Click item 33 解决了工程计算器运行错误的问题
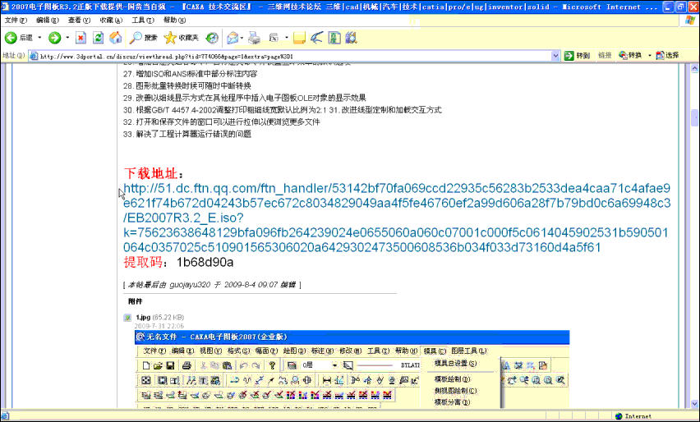The image size is (700, 422). 187,135
